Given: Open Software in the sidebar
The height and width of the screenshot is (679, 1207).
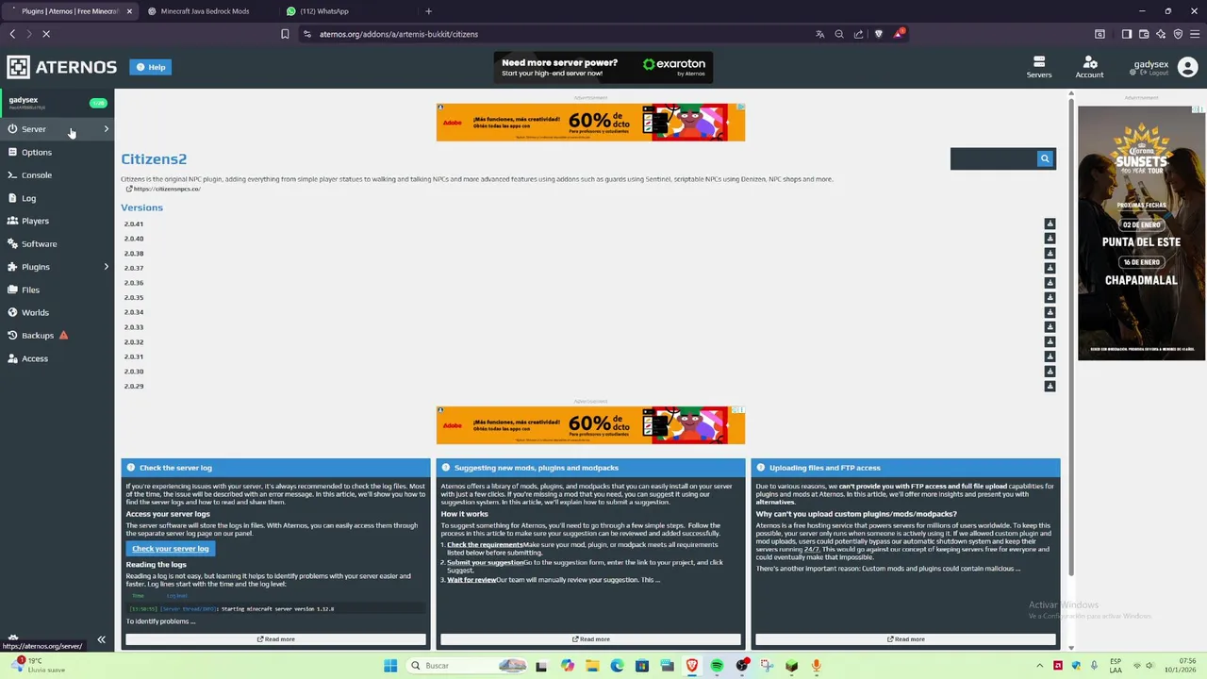Looking at the screenshot, I should click(57, 243).
